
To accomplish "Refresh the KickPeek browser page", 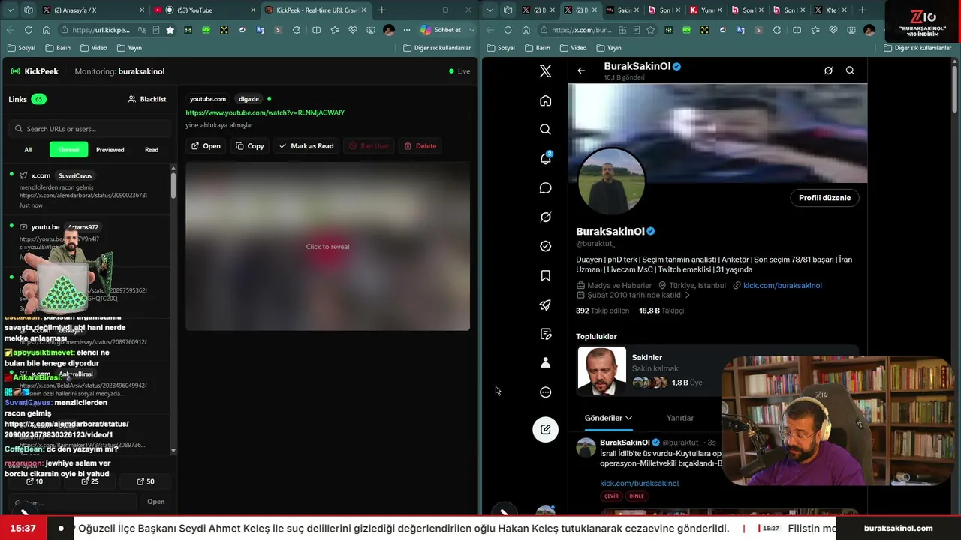I will pos(29,30).
